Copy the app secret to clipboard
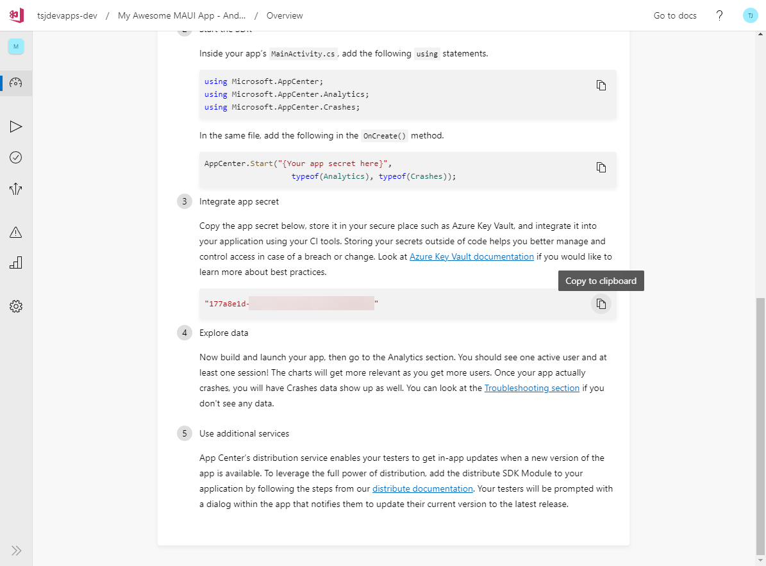766x566 pixels. point(601,304)
